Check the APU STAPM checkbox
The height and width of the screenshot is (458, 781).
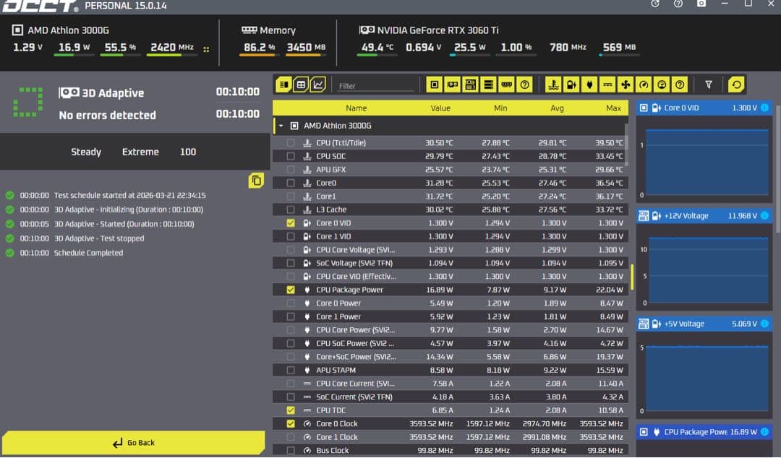click(x=291, y=370)
